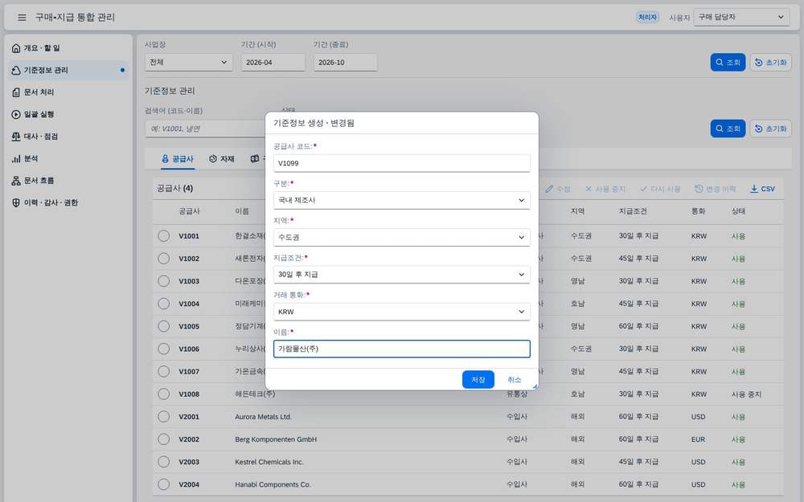Open the hamburger navigation menu
Screen dimensions: 804x502
pos(22,18)
